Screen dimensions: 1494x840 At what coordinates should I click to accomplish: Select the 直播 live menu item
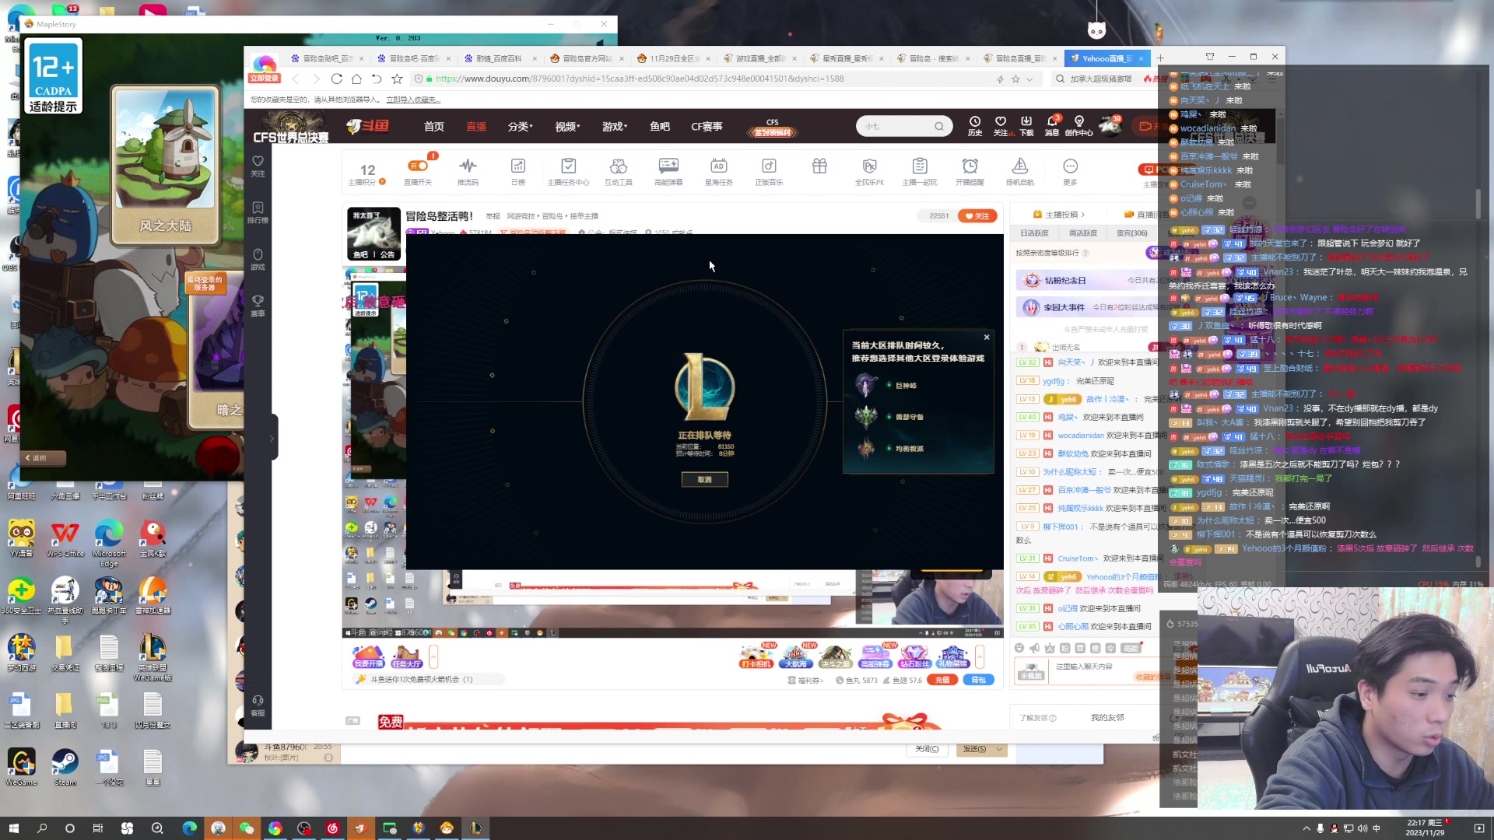476,126
